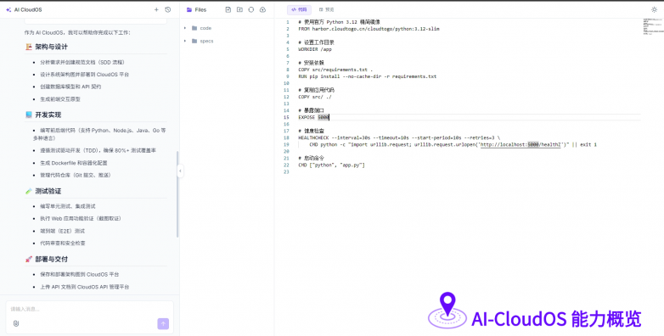Screen dimensions: 664x336
Task: Click the WORKDIR /app code line
Action: (x=315, y=49)
